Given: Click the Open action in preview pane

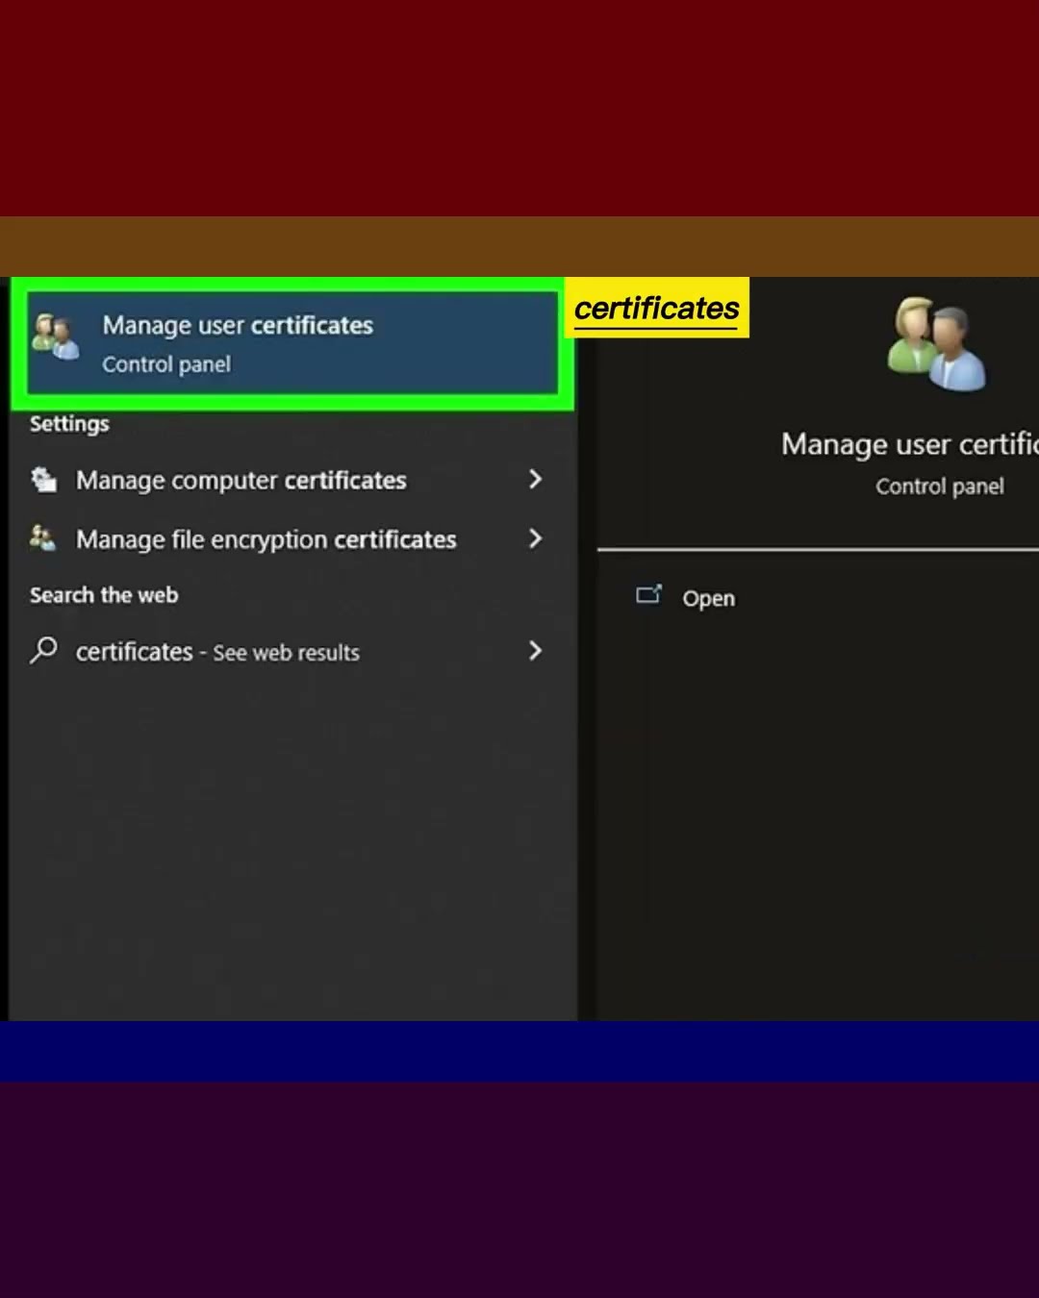Looking at the screenshot, I should pyautogui.click(x=708, y=598).
